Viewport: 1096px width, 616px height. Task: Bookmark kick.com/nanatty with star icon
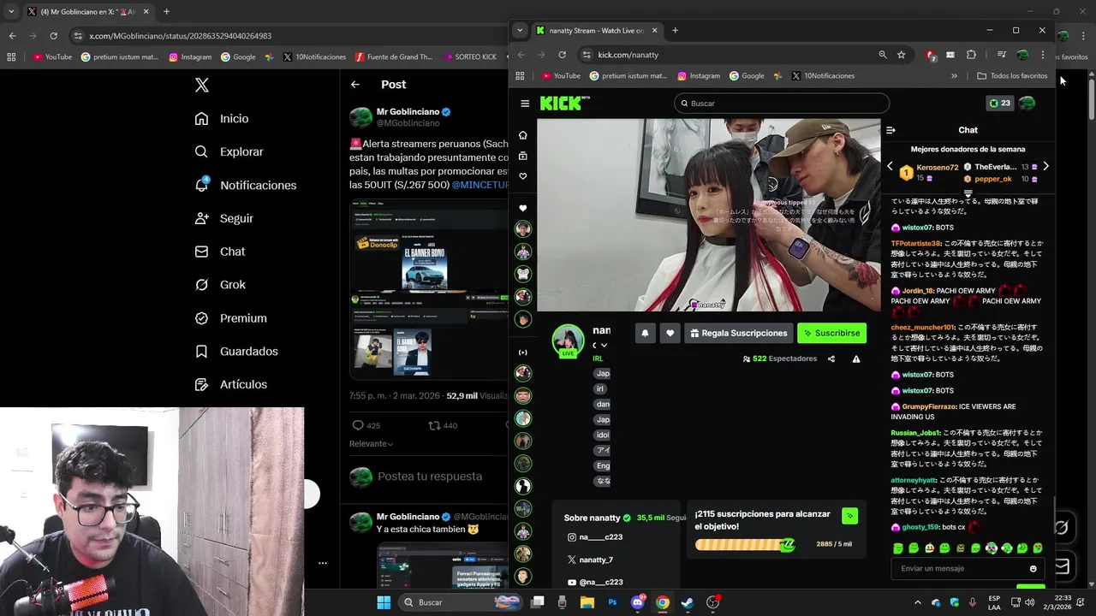coord(902,55)
